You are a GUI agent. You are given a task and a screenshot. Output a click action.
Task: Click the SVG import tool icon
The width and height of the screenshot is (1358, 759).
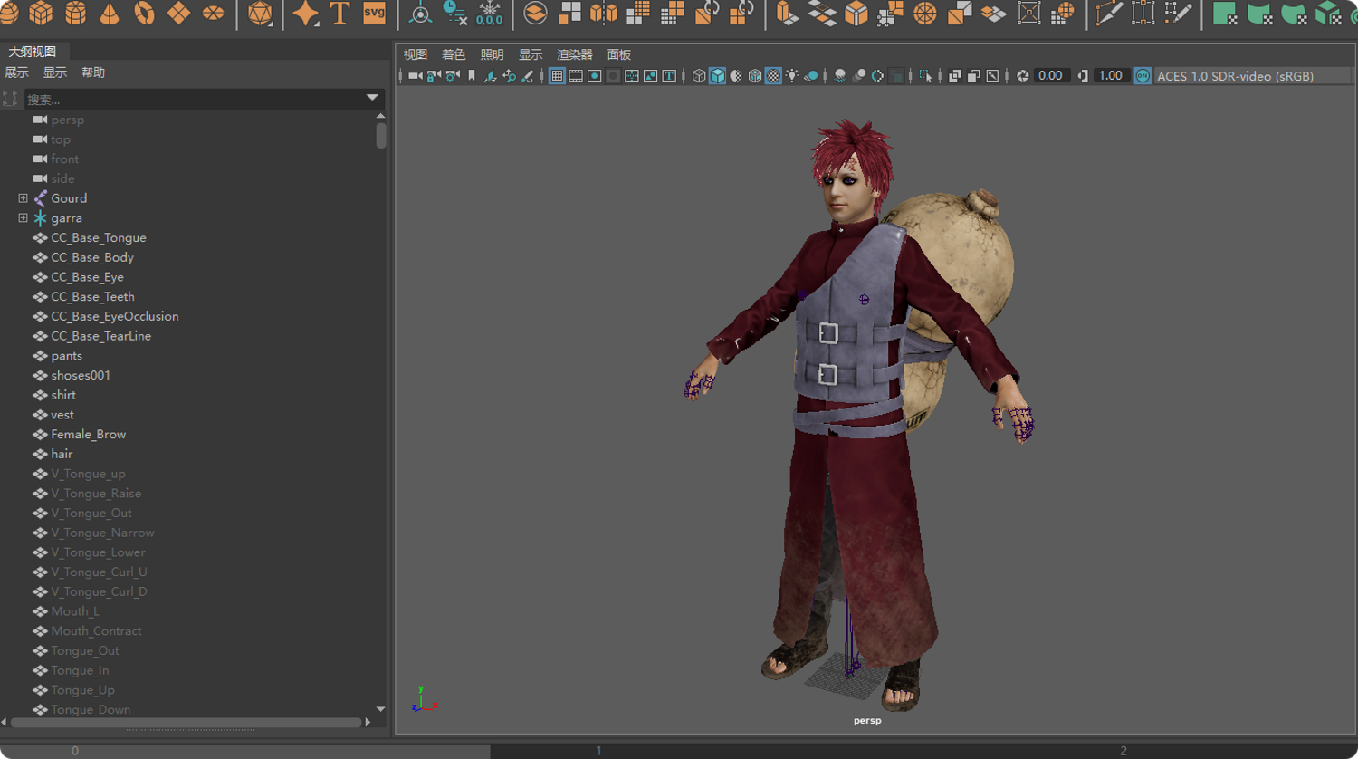coord(374,14)
